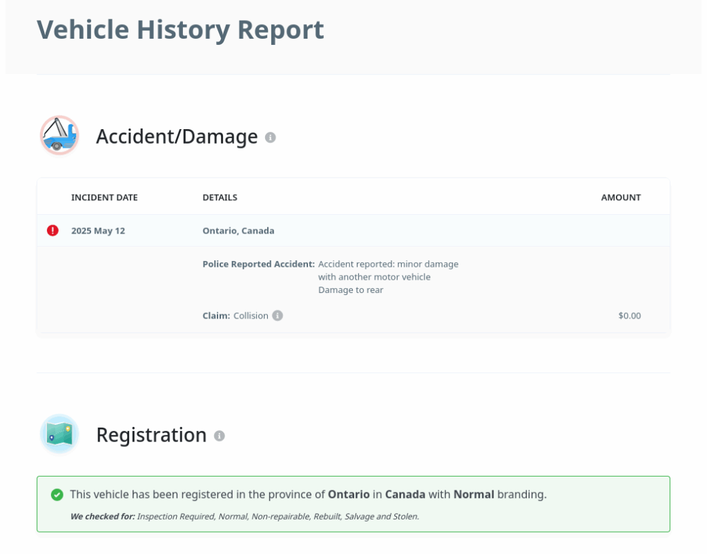The image size is (707, 554).
Task: Select the Vehicle History Report title
Action: tap(180, 30)
